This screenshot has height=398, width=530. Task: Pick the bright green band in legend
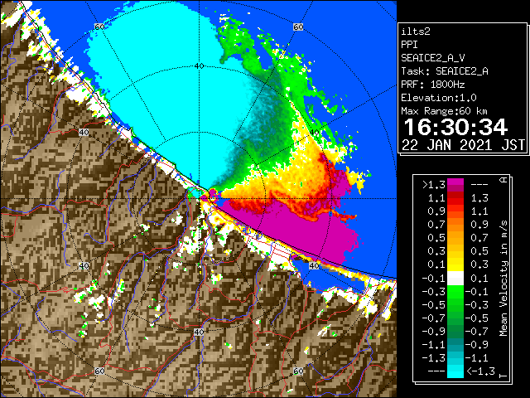click(455, 292)
